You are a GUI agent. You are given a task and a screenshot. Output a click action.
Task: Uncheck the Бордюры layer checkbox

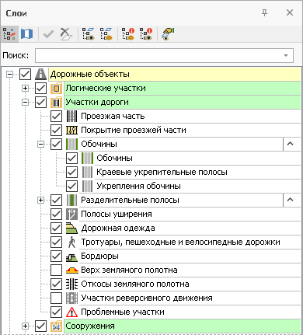coord(56,256)
